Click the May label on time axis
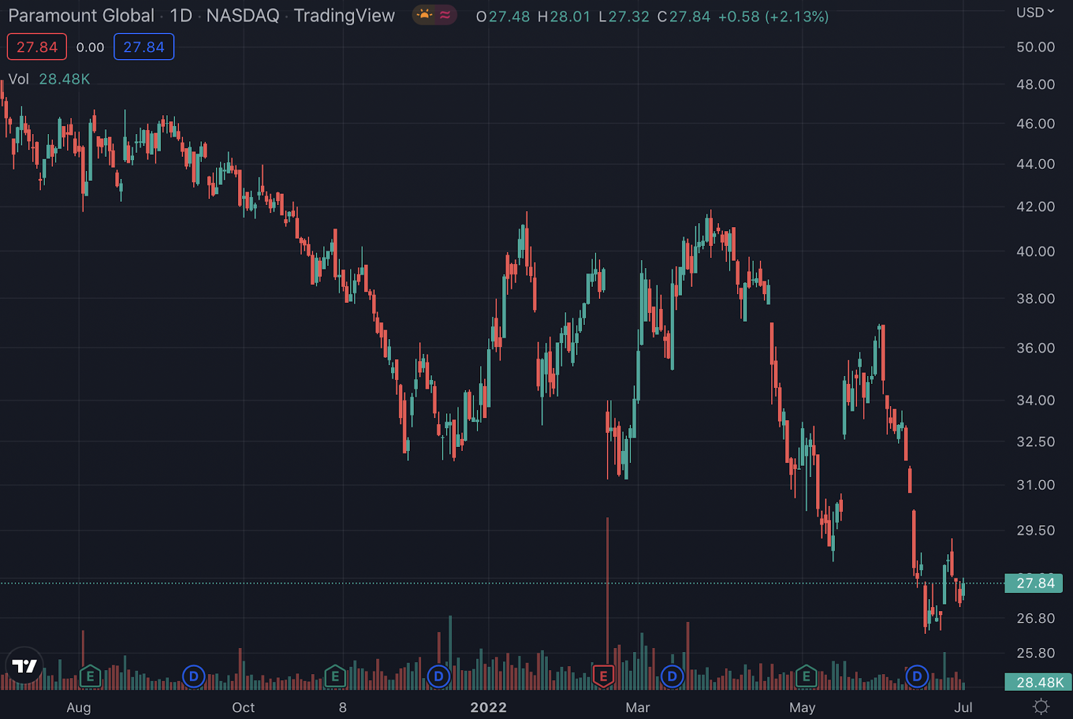Viewport: 1073px width, 719px height. click(802, 708)
